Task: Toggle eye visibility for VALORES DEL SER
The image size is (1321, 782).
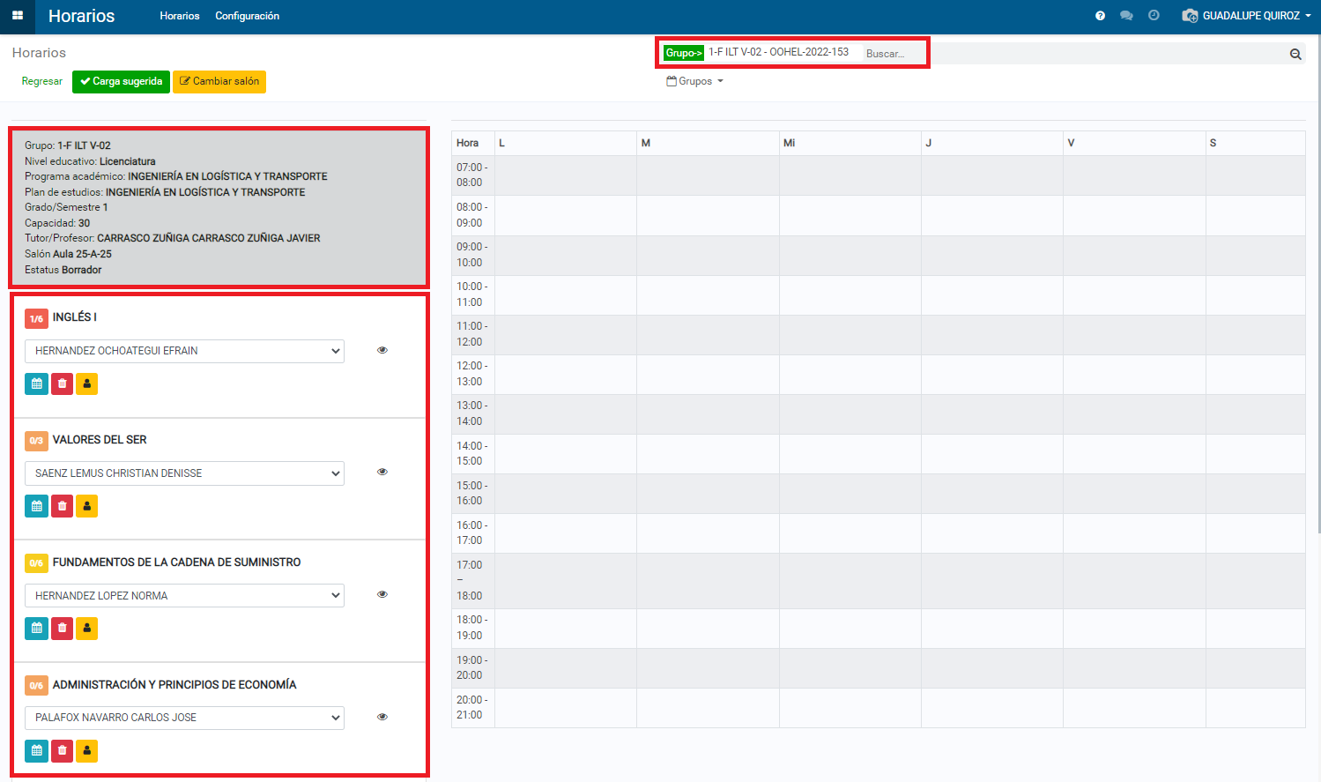Action: coord(382,472)
